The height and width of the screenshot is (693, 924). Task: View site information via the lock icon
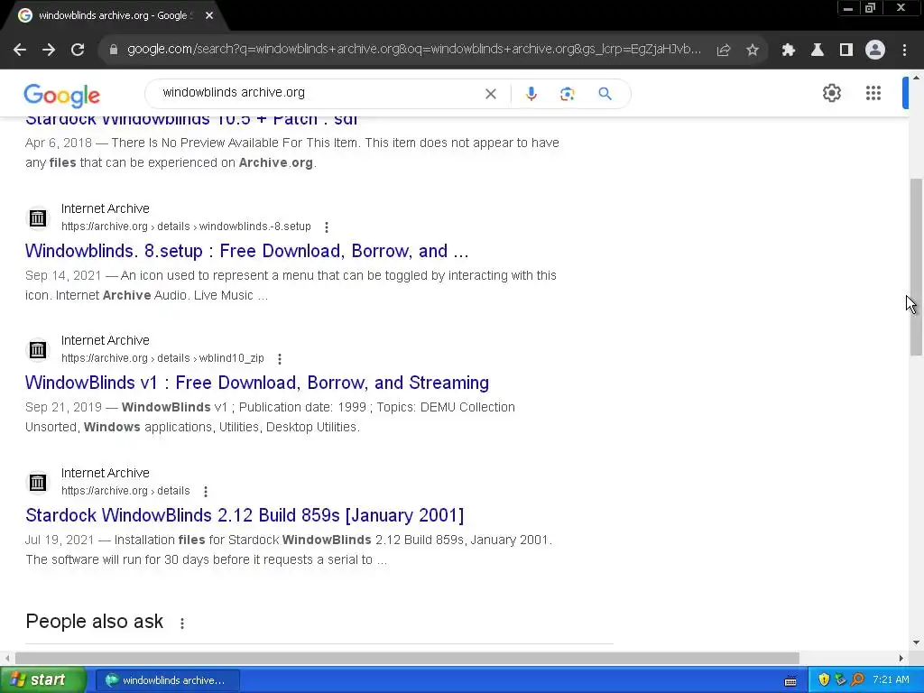click(114, 50)
